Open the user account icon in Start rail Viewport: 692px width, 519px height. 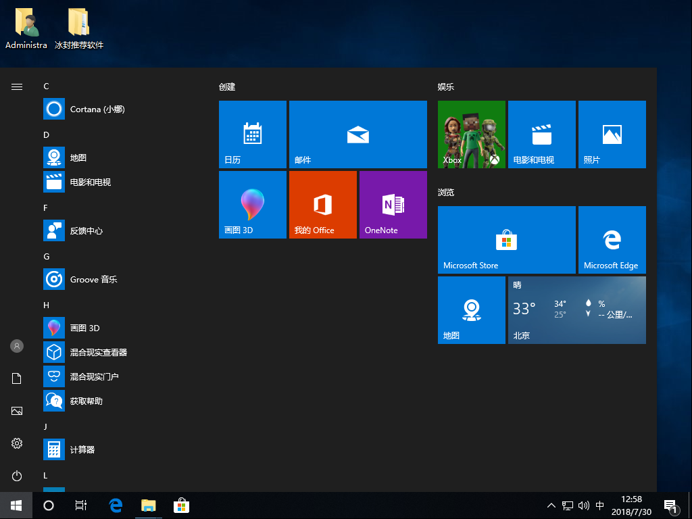point(17,346)
